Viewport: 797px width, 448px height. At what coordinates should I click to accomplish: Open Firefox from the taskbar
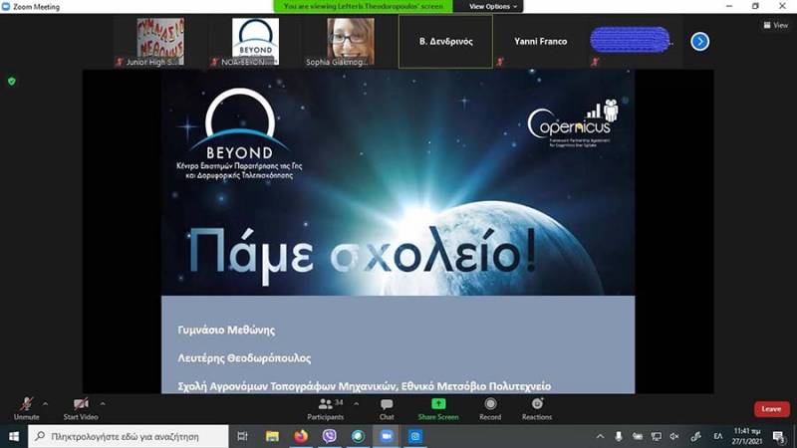301,436
